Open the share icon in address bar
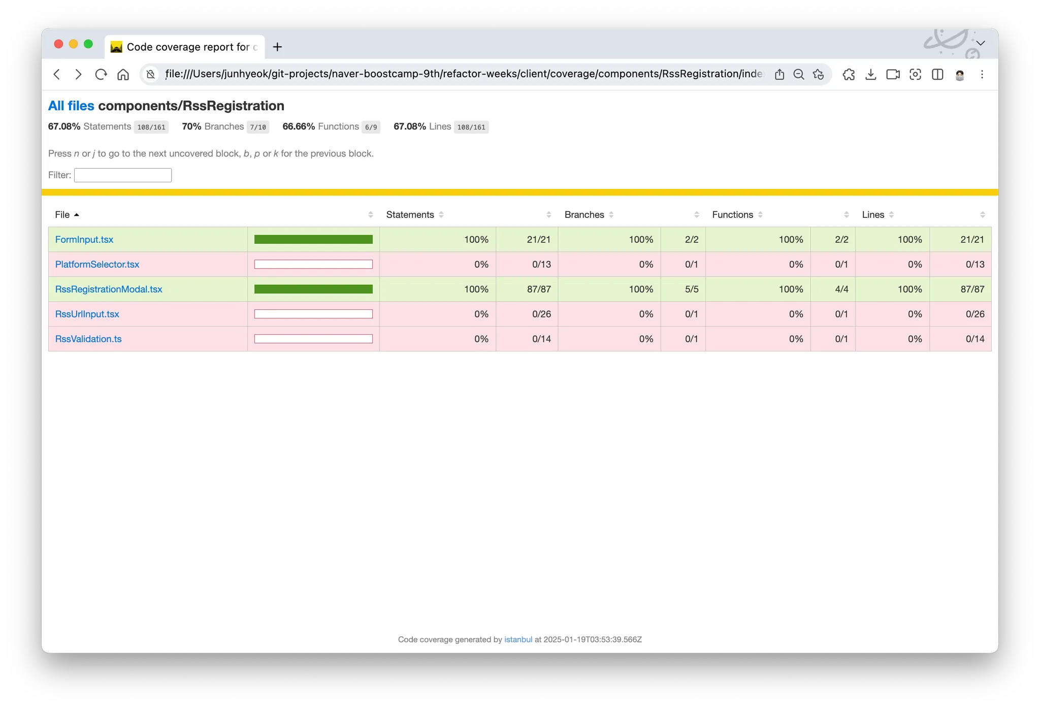Screen dimensions: 1040x708 pyautogui.click(x=779, y=75)
